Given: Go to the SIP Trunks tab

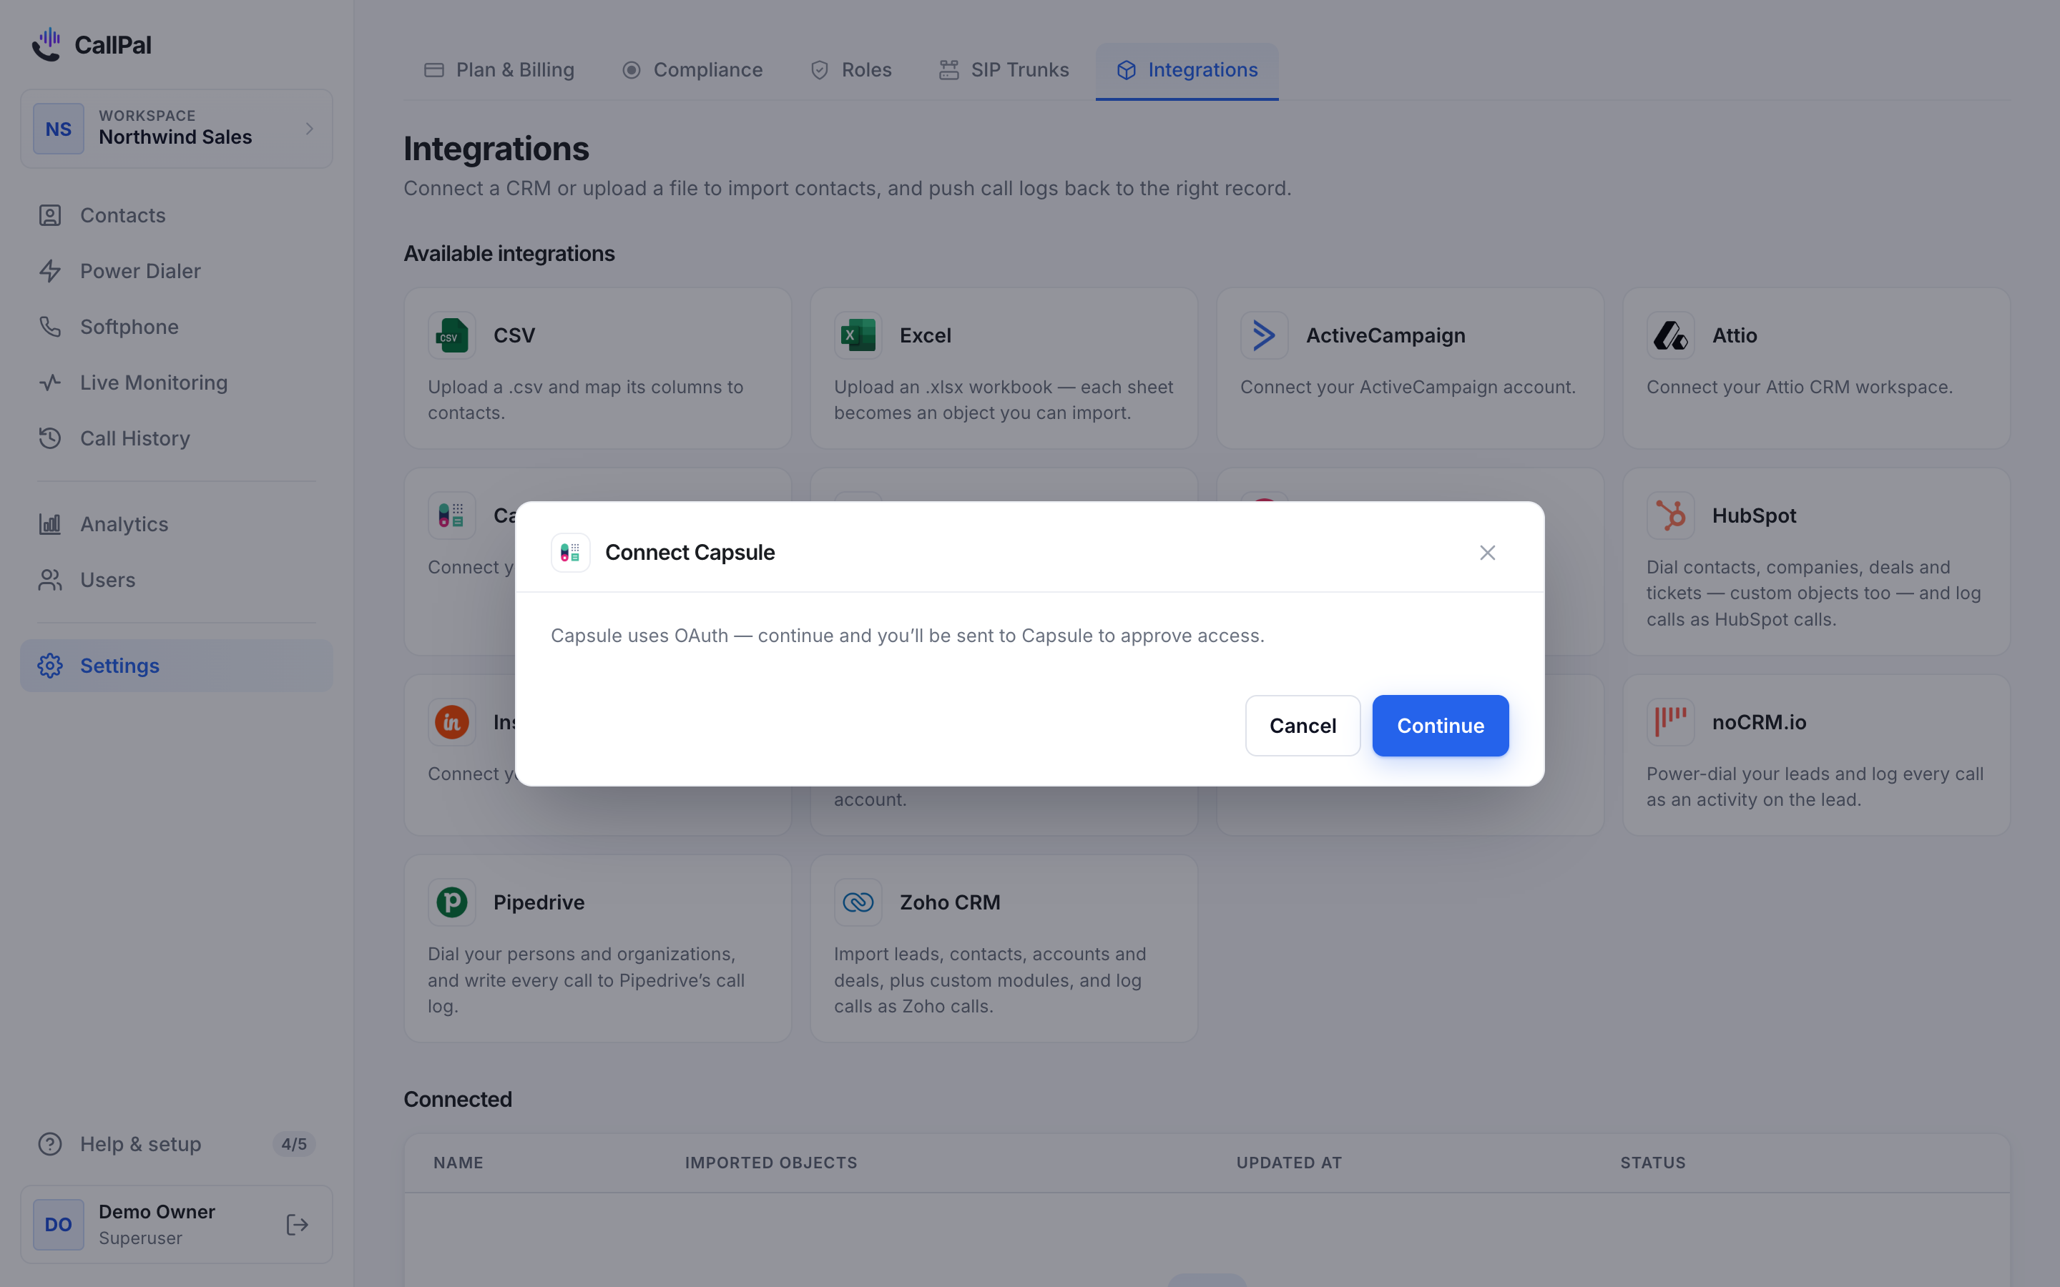Looking at the screenshot, I should [1004, 70].
